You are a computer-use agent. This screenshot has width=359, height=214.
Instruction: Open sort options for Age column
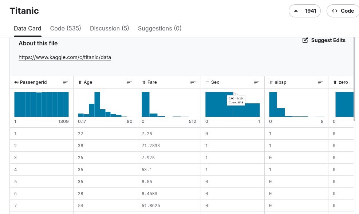pos(129,82)
